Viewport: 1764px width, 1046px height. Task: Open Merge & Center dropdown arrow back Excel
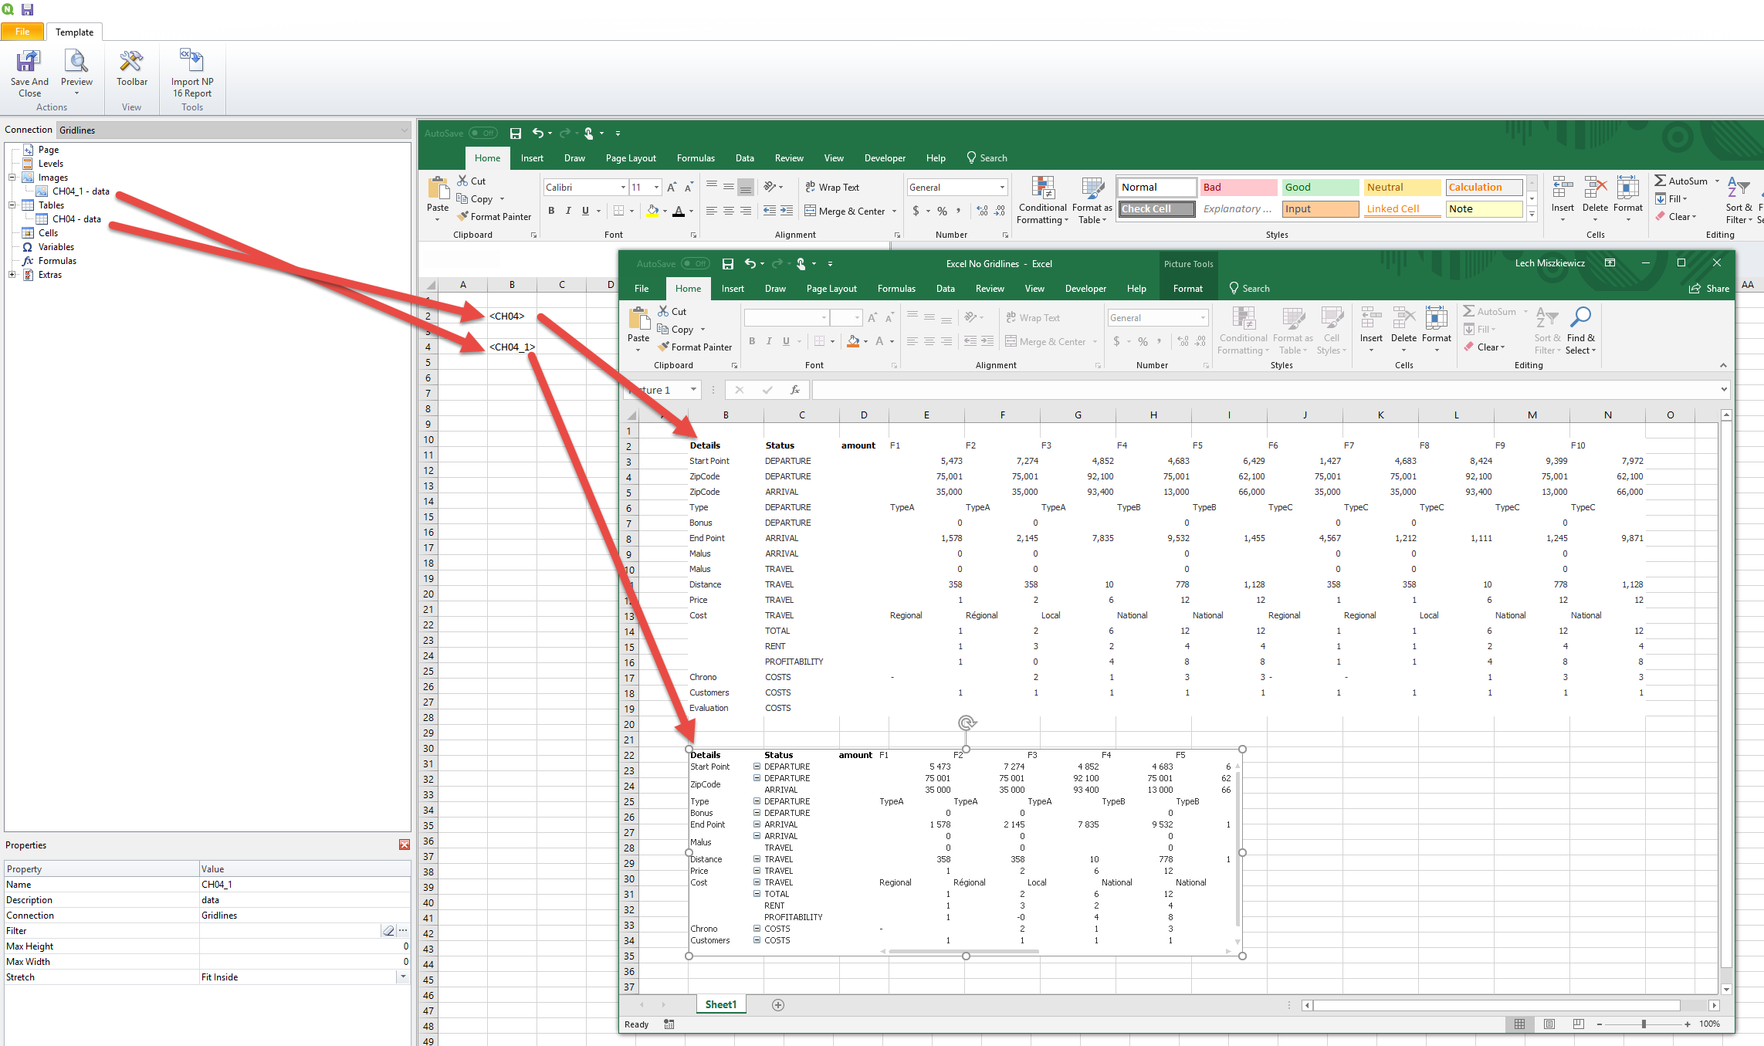(x=895, y=211)
